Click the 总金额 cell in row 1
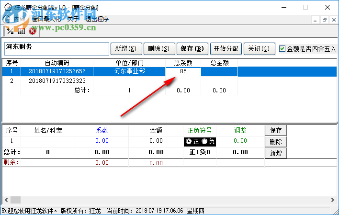The width and height of the screenshot is (339, 215). [x=219, y=71]
